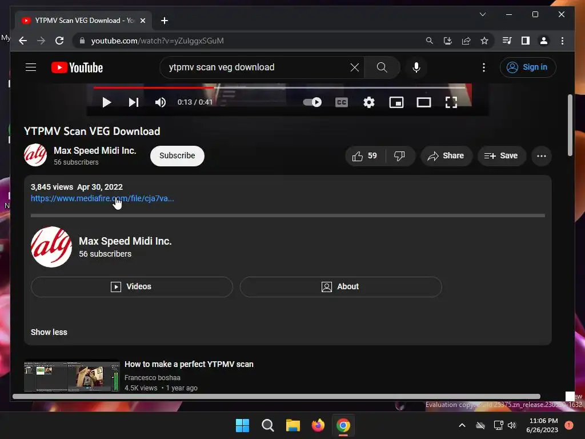
Task: Open volume control in system tray
Action: click(512, 425)
